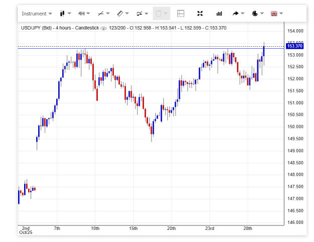Screen dimensions: 314x242
Task: Click the 20th date axis label
Action: pyautogui.click(x=171, y=228)
